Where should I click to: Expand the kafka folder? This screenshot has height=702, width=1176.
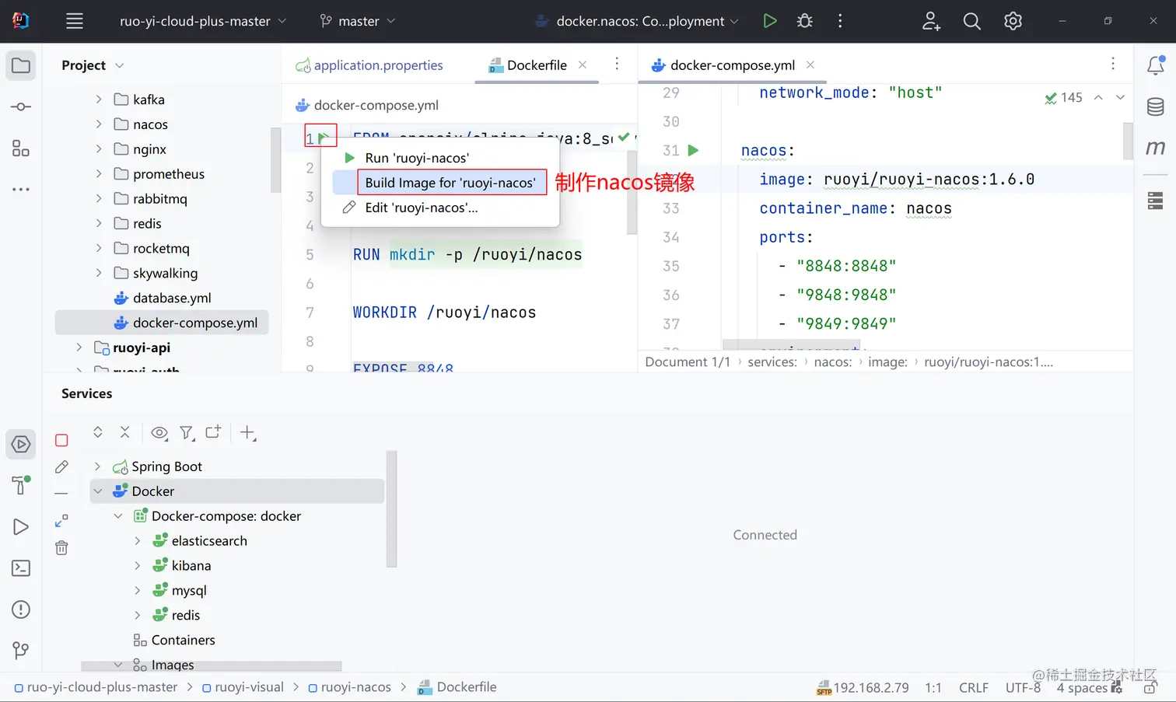point(99,100)
